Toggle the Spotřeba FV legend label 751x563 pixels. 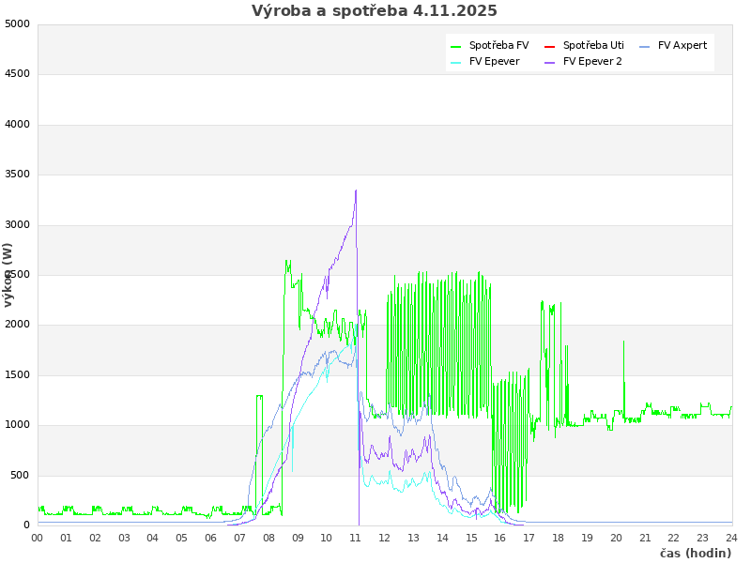click(x=498, y=45)
